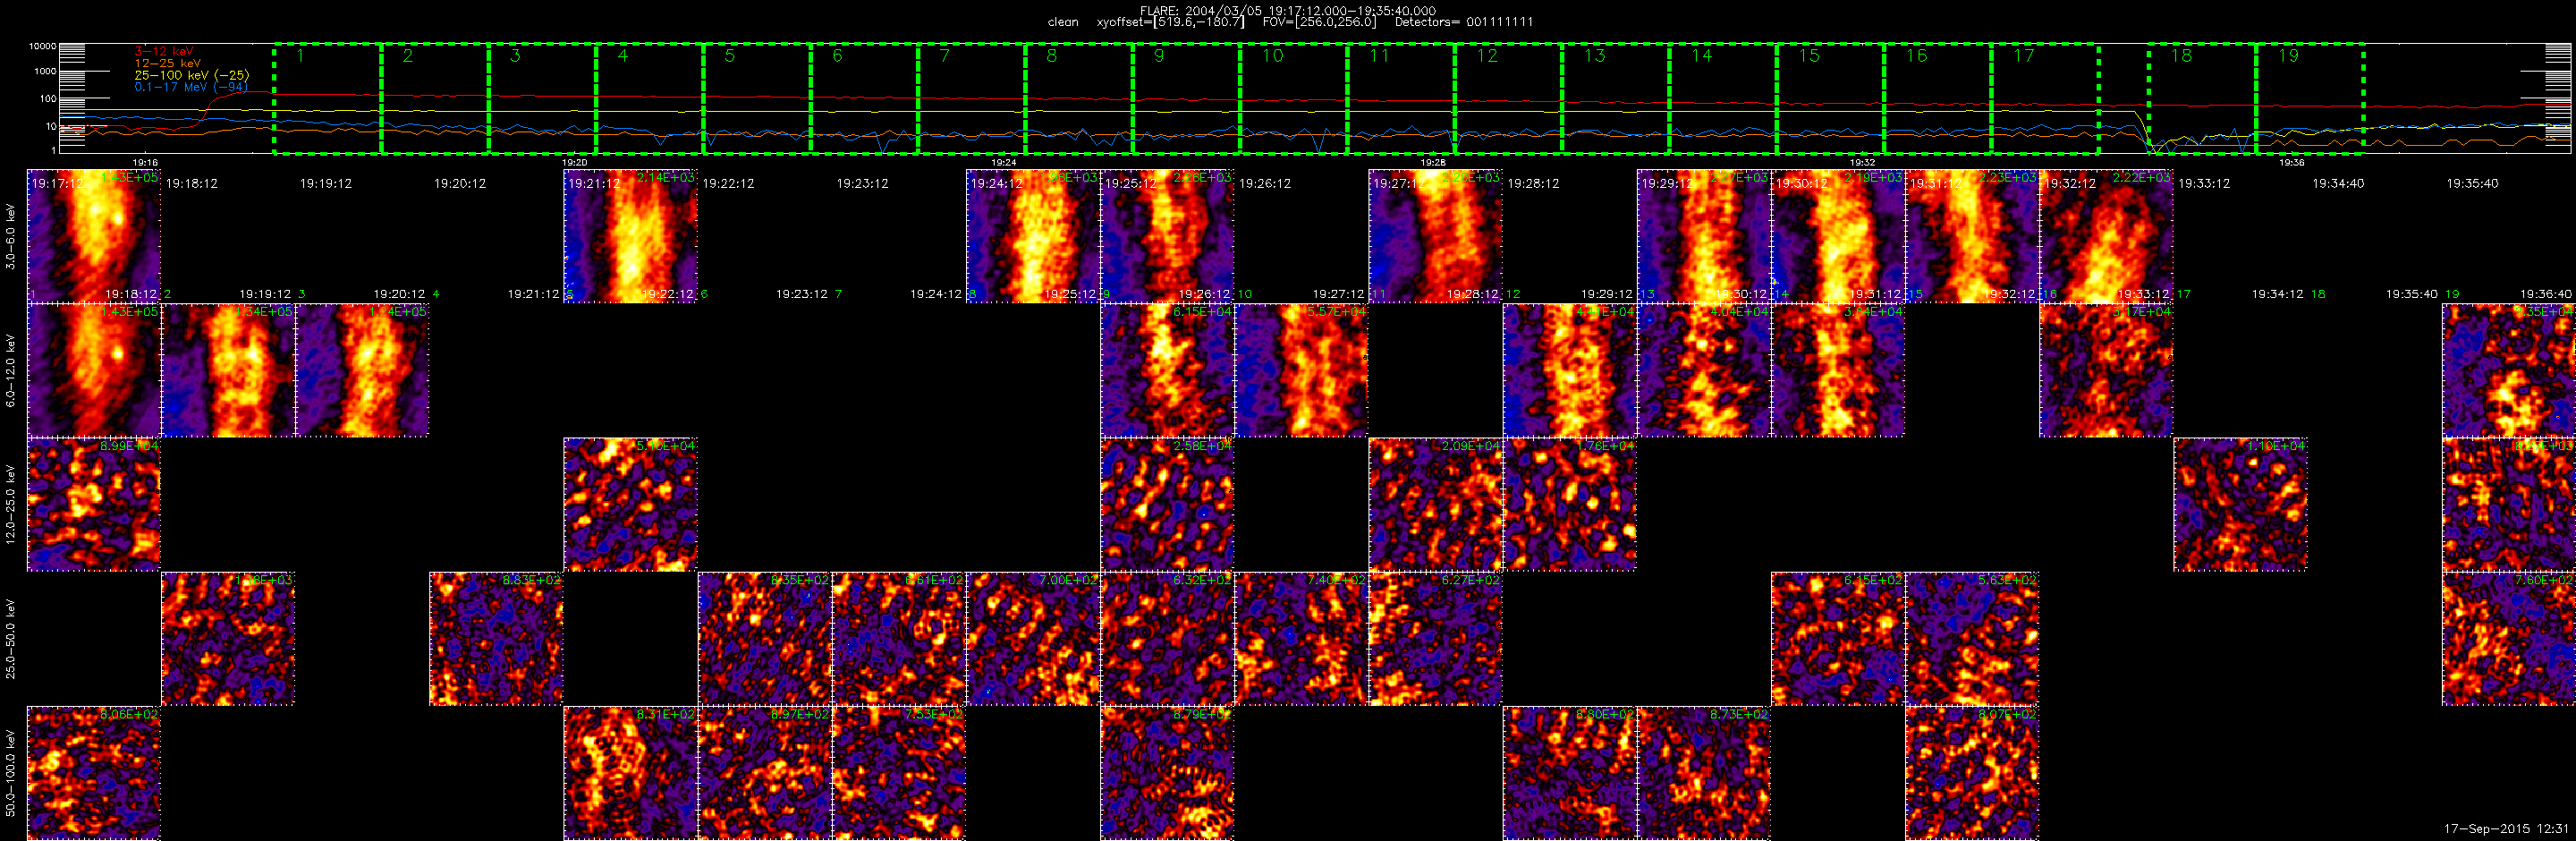Screen dimensions: 2576x841
Task: Select the 12.0-25.0 keV image labeled 1.10E+04
Action: 2241,504
